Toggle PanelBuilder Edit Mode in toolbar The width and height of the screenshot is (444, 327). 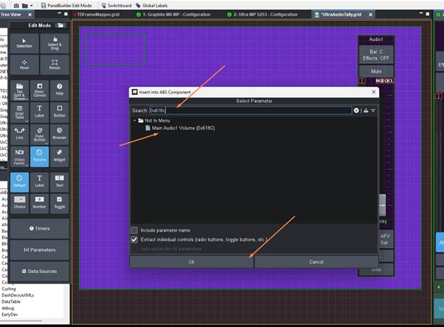click(x=67, y=6)
